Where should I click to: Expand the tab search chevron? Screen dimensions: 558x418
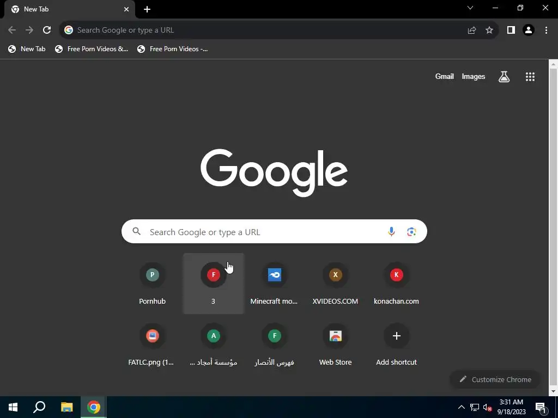pos(470,8)
